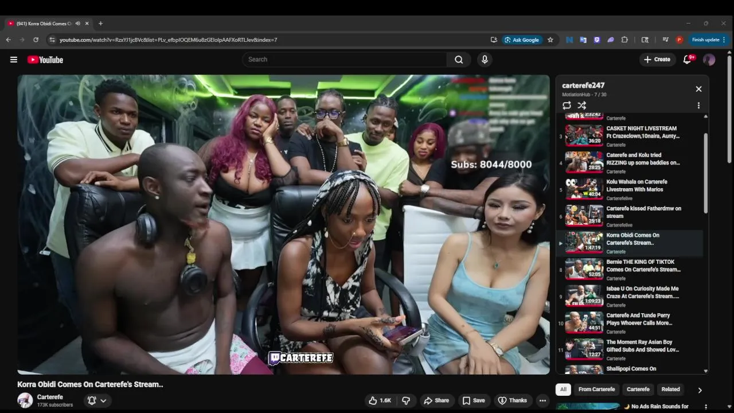Open more actions under the video
Image resolution: width=734 pixels, height=413 pixels.
pyautogui.click(x=542, y=400)
